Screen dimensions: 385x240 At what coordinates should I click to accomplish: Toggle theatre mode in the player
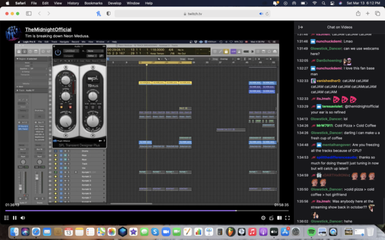(x=279, y=218)
